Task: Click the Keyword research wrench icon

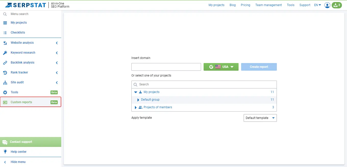Action: pos(5,53)
